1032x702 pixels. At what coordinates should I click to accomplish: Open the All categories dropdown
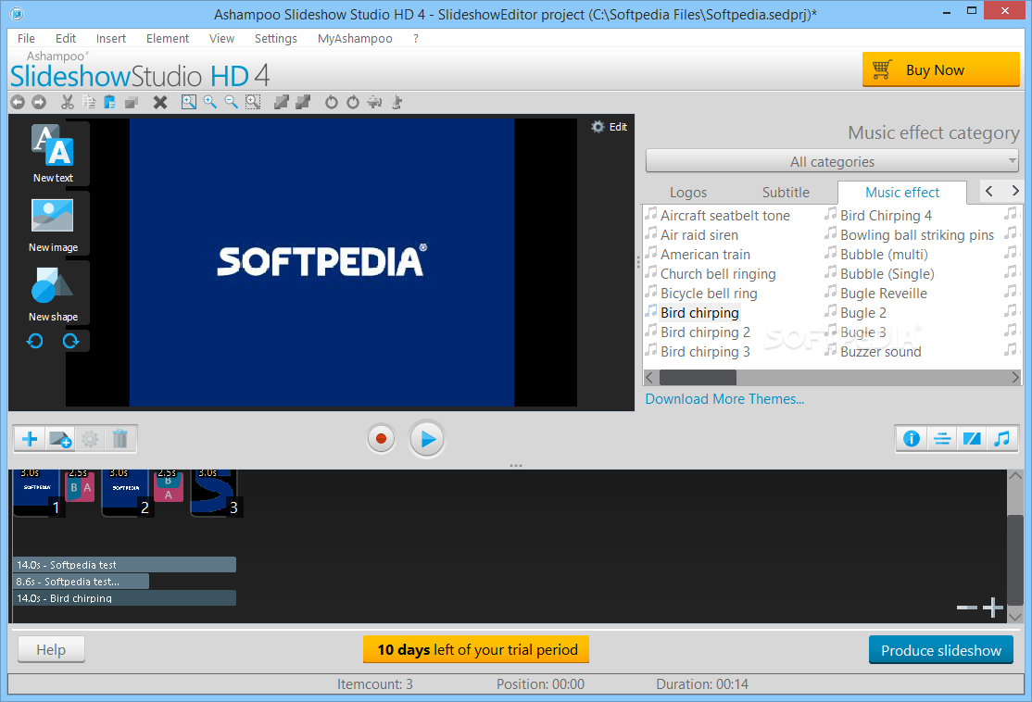[832, 161]
